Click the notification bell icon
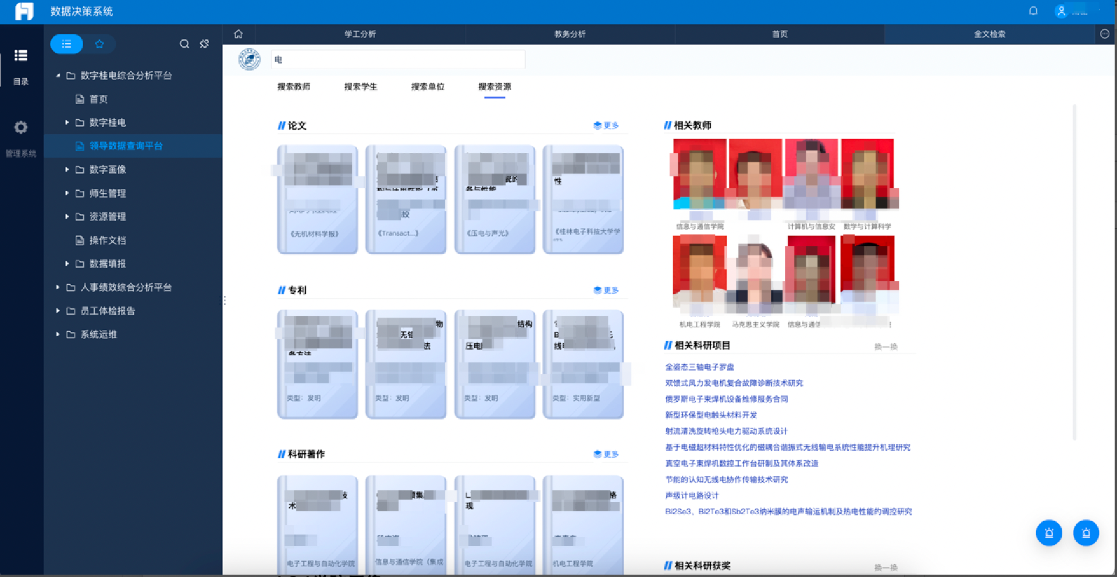 pos(1033,11)
